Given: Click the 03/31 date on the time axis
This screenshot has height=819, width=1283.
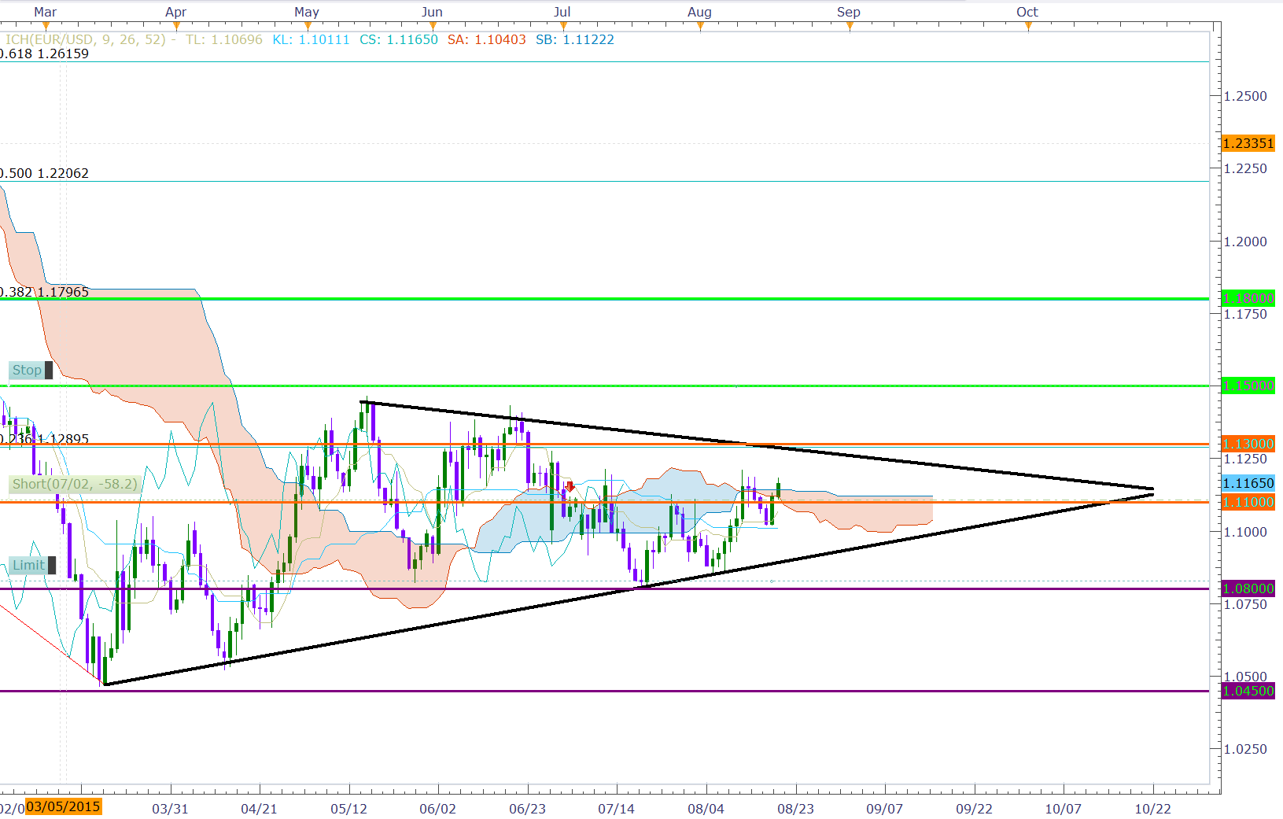Looking at the screenshot, I should tap(170, 809).
